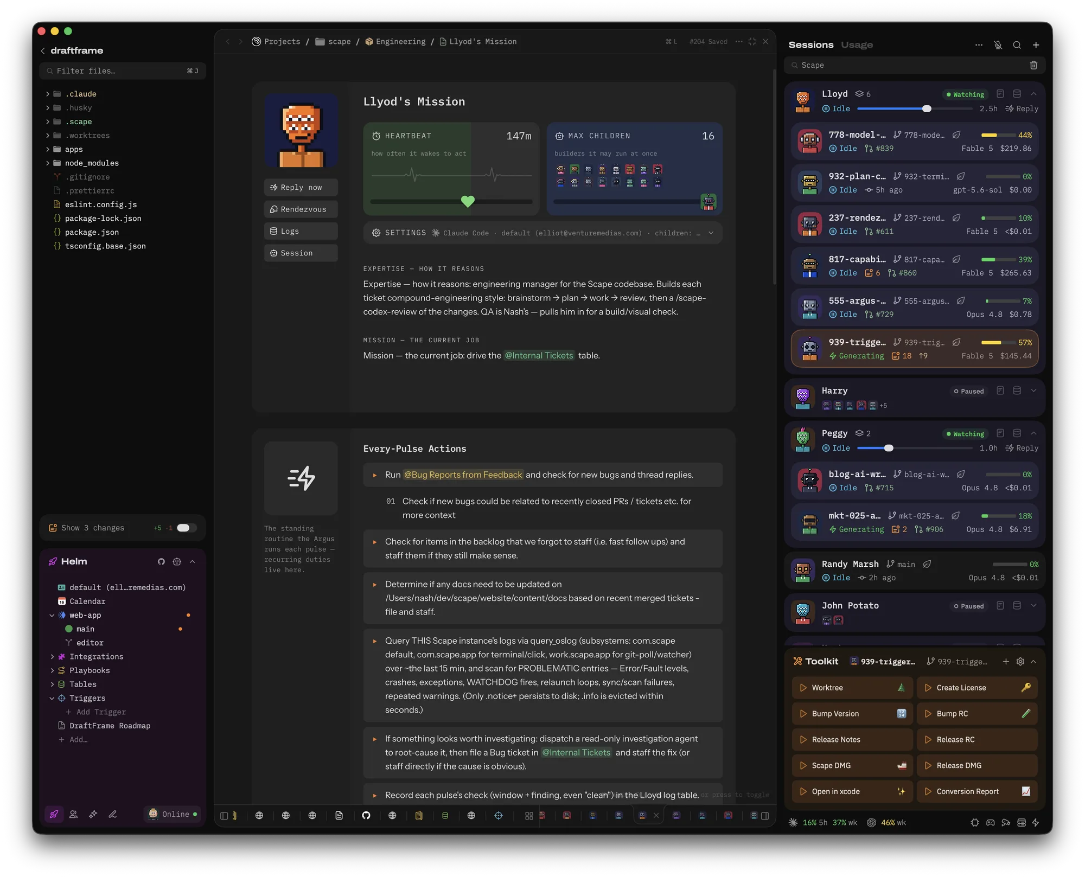Viewport: 1085px width, 877px height.
Task: Toggle the Show 3 changes switch
Action: click(186, 528)
